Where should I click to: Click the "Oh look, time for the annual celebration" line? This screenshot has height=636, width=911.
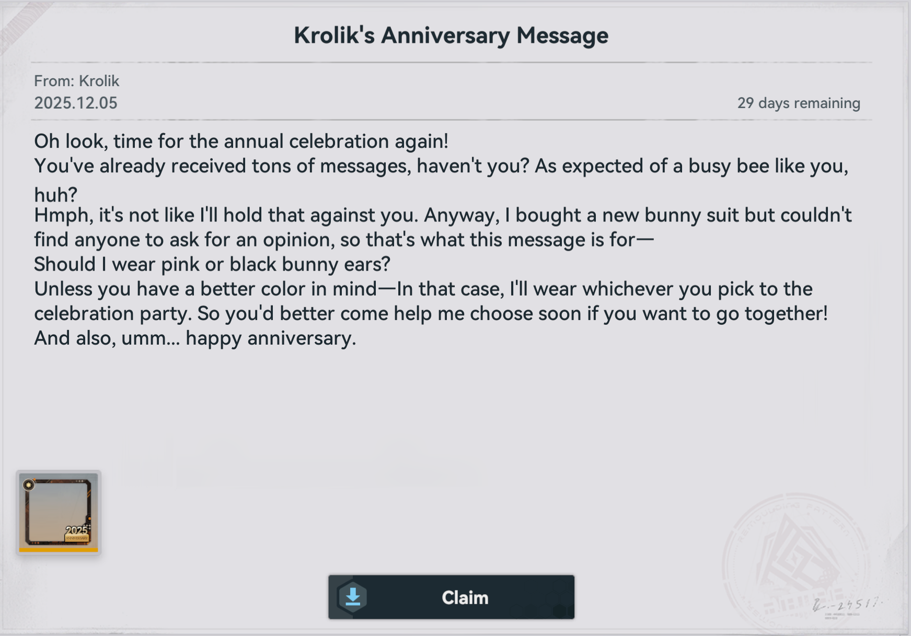pos(241,141)
